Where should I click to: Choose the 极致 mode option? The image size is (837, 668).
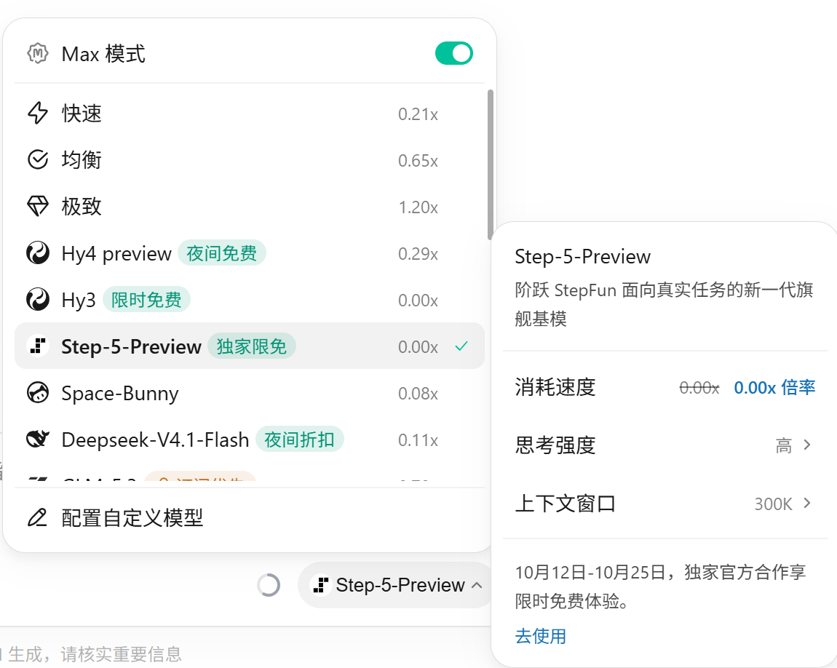[250, 207]
